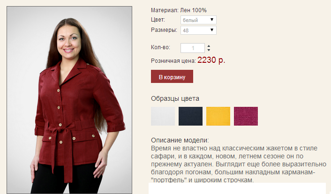Add item with the В корзину button
The image size is (331, 194).
click(x=172, y=76)
